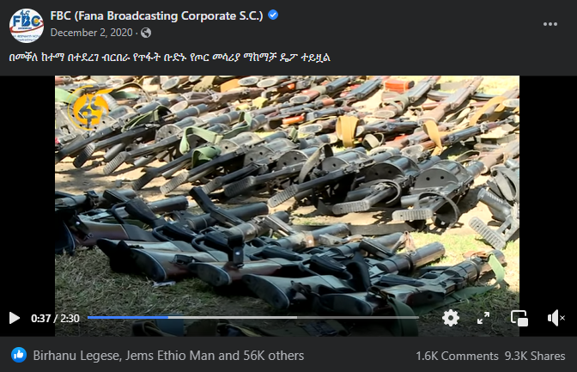Open post options three-dot menu
577x372 pixels.
point(550,24)
